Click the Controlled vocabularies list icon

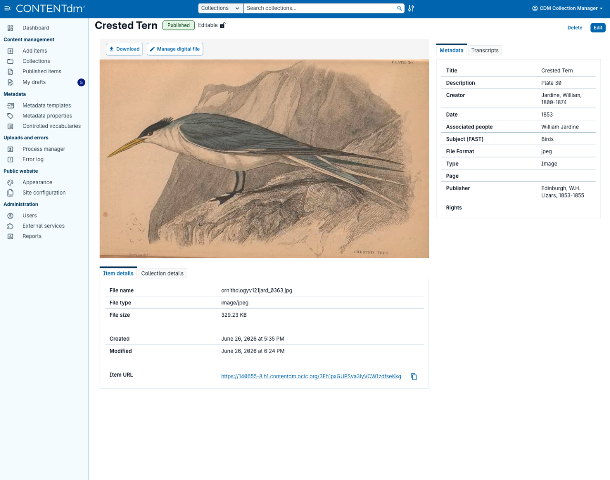(x=10, y=127)
